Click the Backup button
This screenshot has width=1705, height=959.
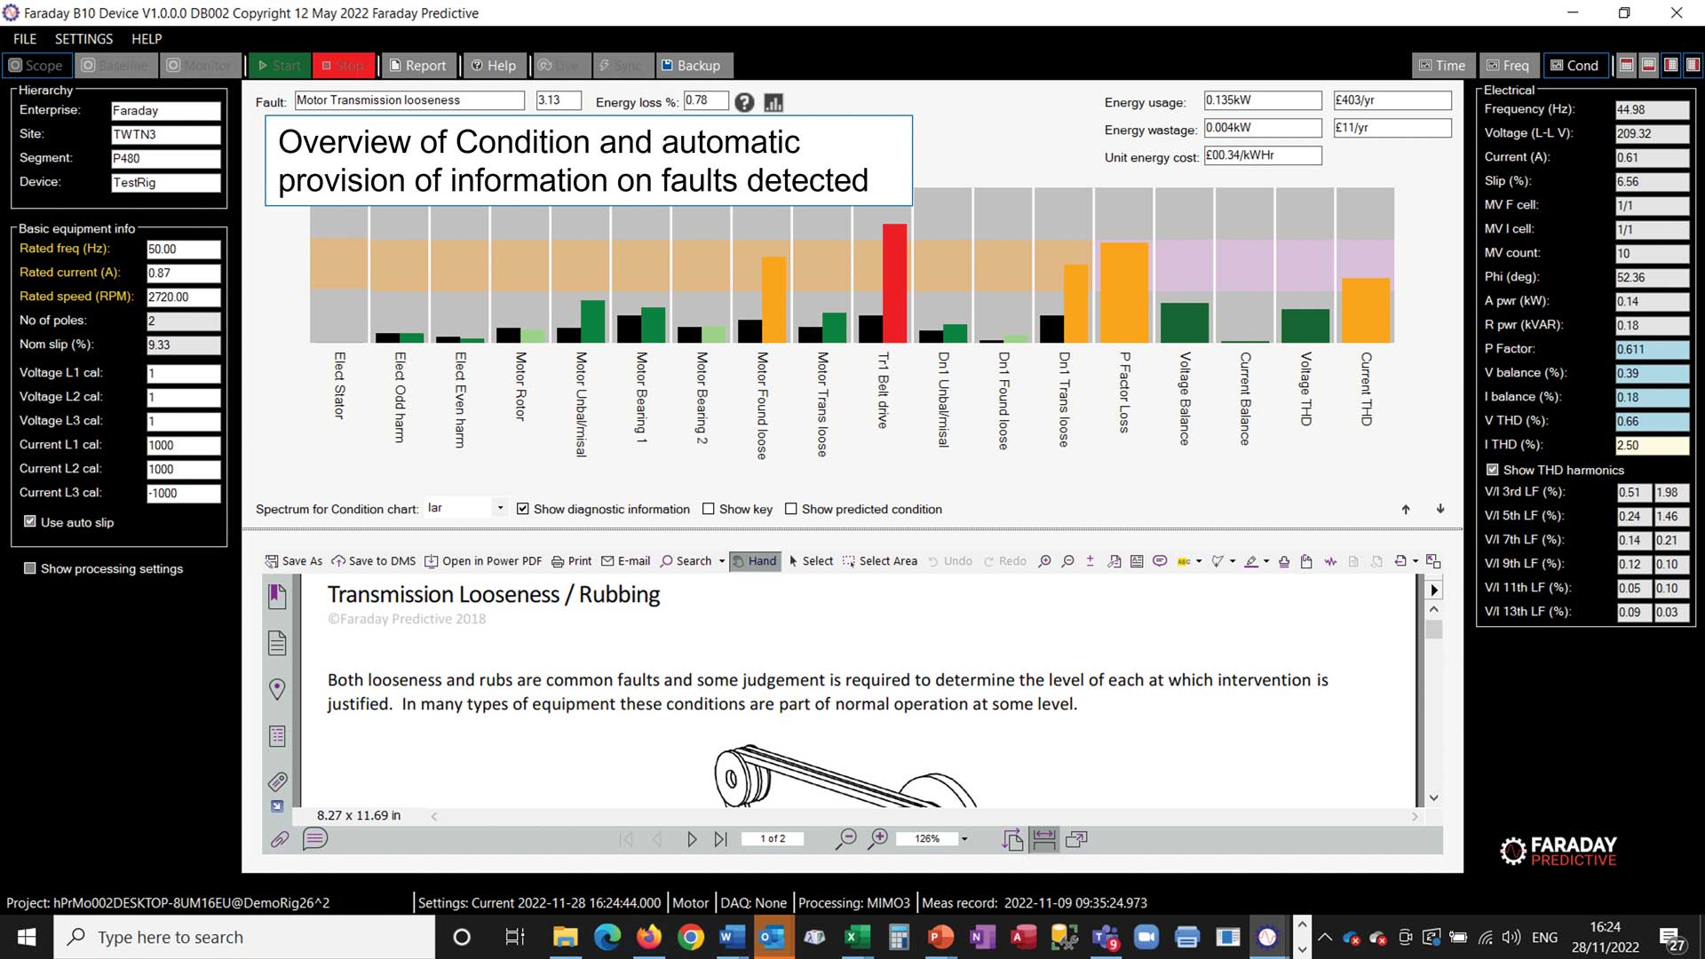pyautogui.click(x=690, y=65)
